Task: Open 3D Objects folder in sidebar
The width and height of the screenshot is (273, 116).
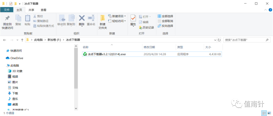Action: [15, 71]
